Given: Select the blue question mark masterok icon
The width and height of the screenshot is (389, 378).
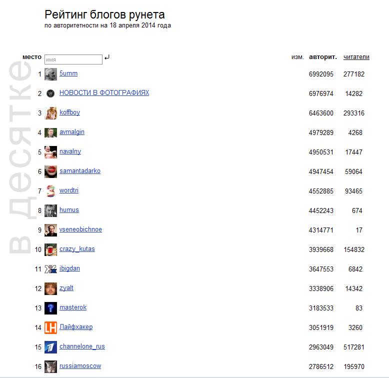Looking at the screenshot, I should point(50,308).
